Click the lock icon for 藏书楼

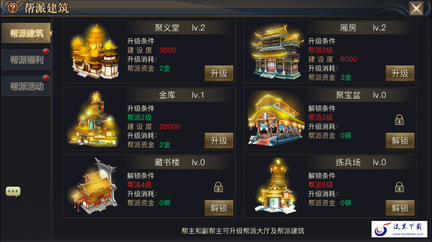(218, 187)
